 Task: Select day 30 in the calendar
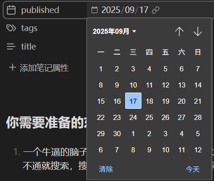(x=117, y=134)
